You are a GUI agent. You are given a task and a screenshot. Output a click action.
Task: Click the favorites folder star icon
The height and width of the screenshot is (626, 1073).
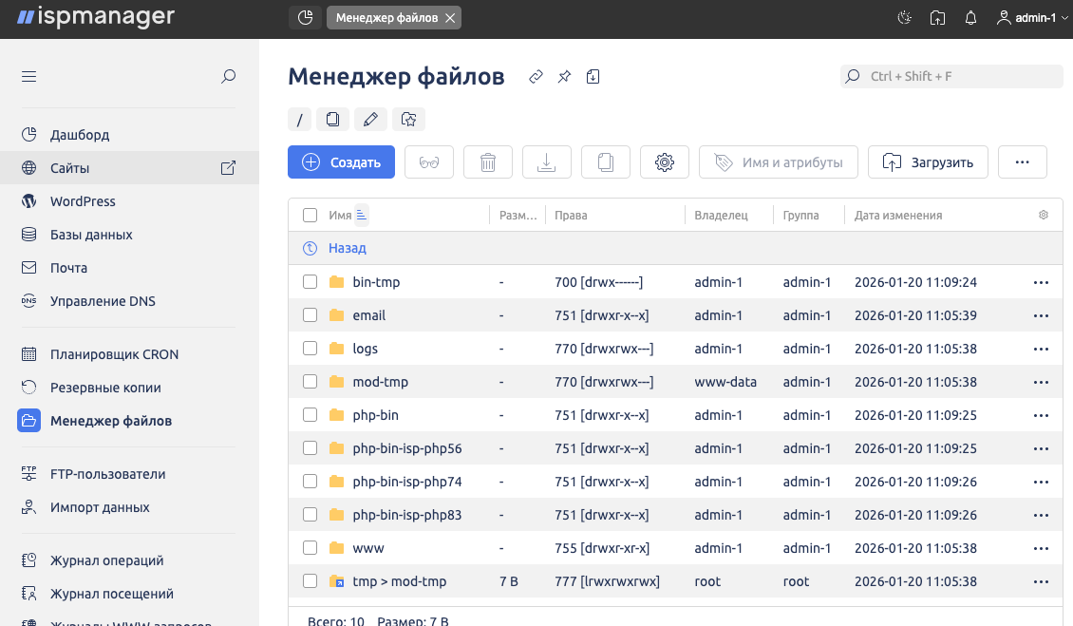pos(408,119)
